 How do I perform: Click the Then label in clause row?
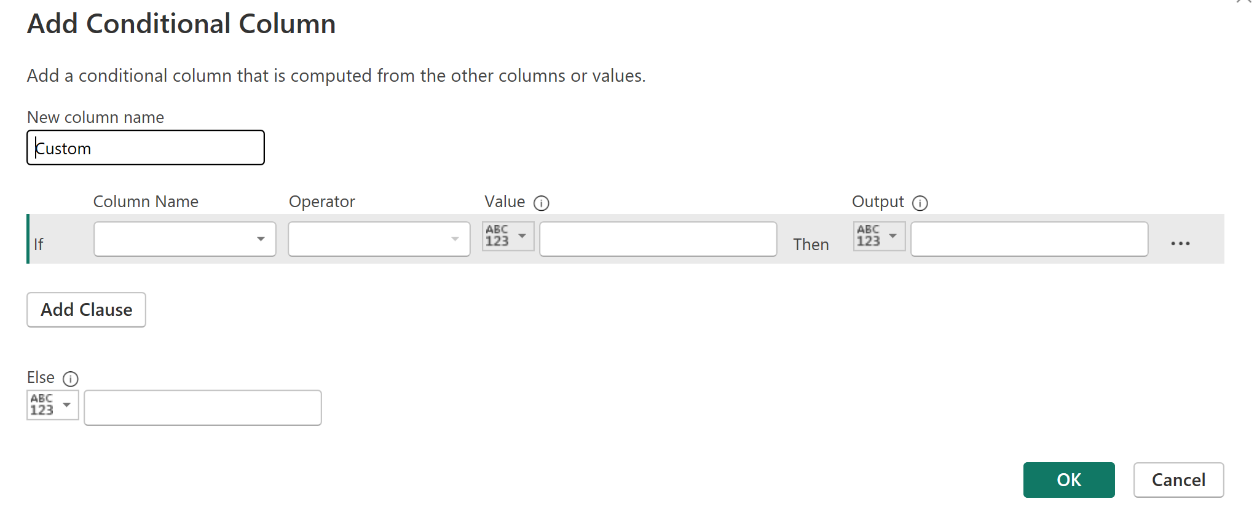811,245
